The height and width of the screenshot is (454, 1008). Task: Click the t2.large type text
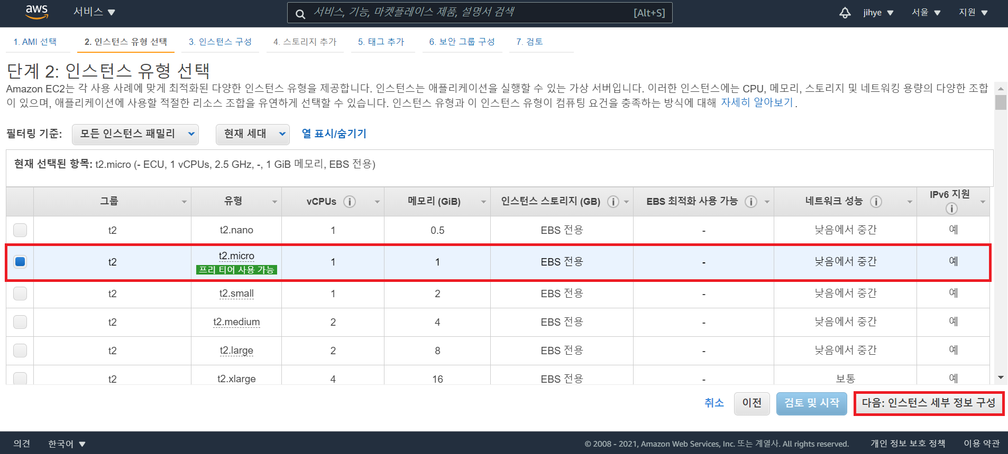click(236, 351)
